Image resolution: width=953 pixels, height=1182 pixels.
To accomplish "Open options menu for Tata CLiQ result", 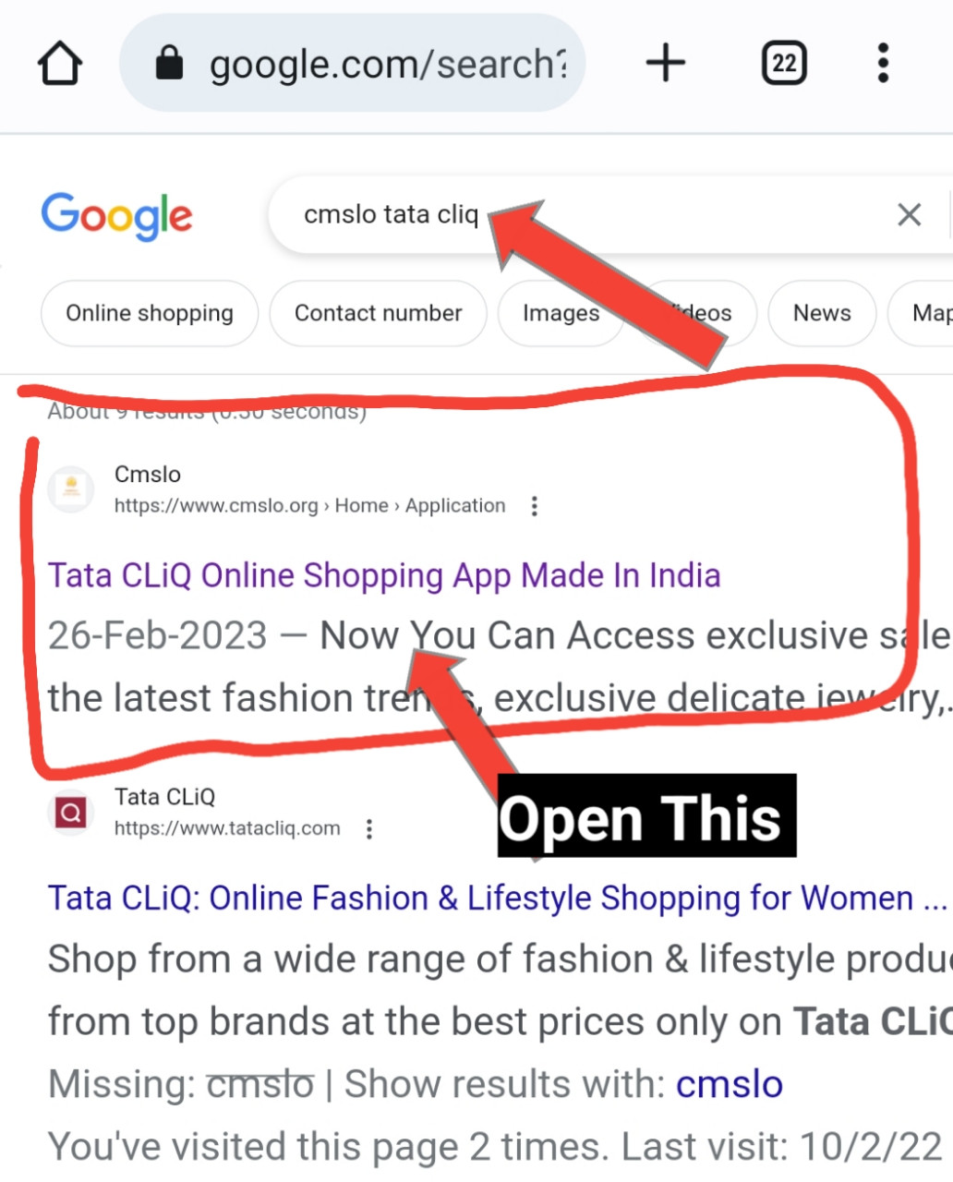I will coord(368,829).
